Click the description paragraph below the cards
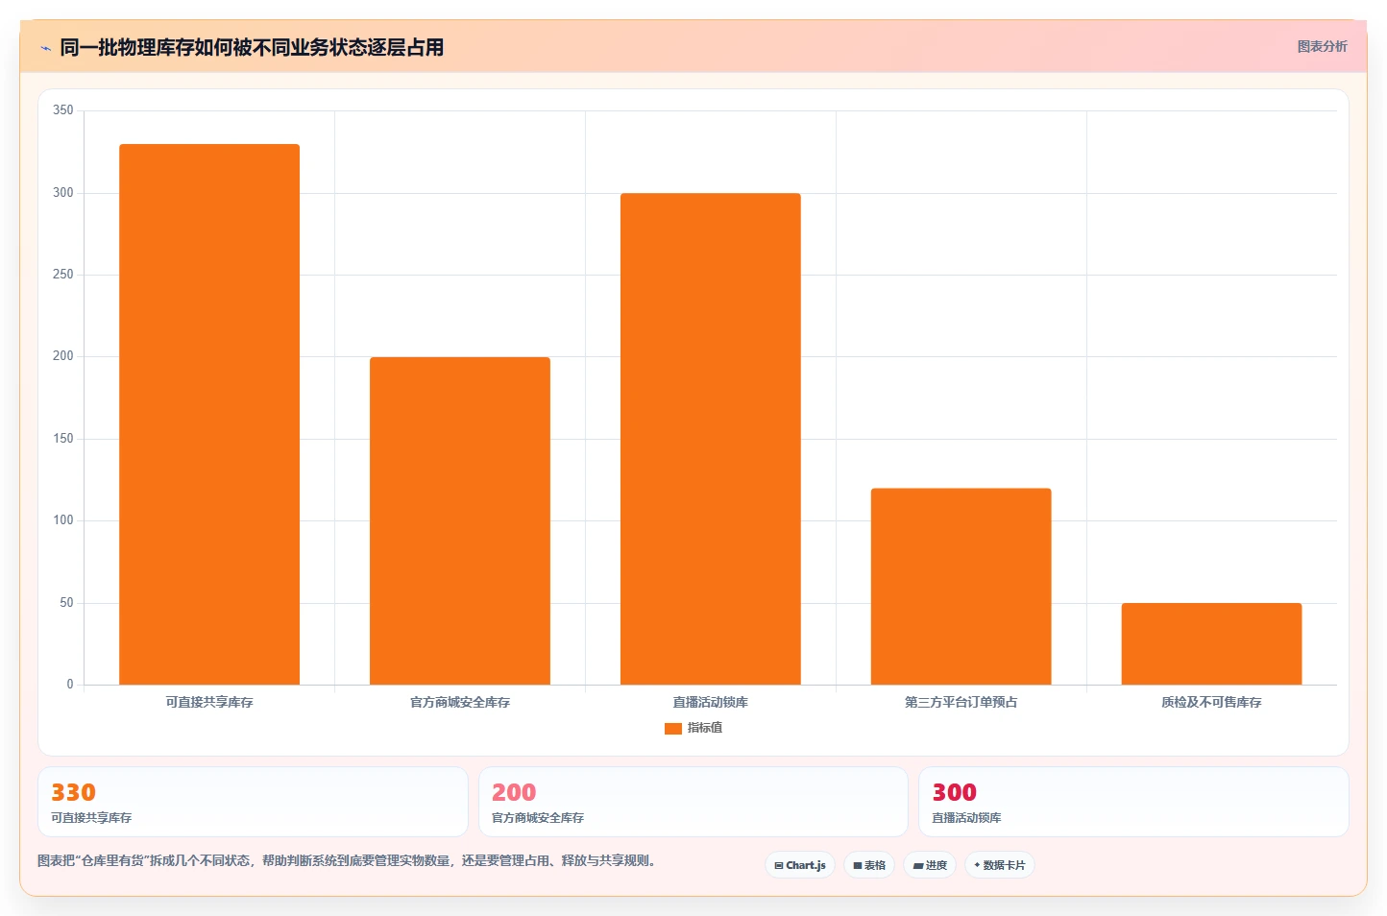Screen dimensions: 1387x916 (349, 860)
